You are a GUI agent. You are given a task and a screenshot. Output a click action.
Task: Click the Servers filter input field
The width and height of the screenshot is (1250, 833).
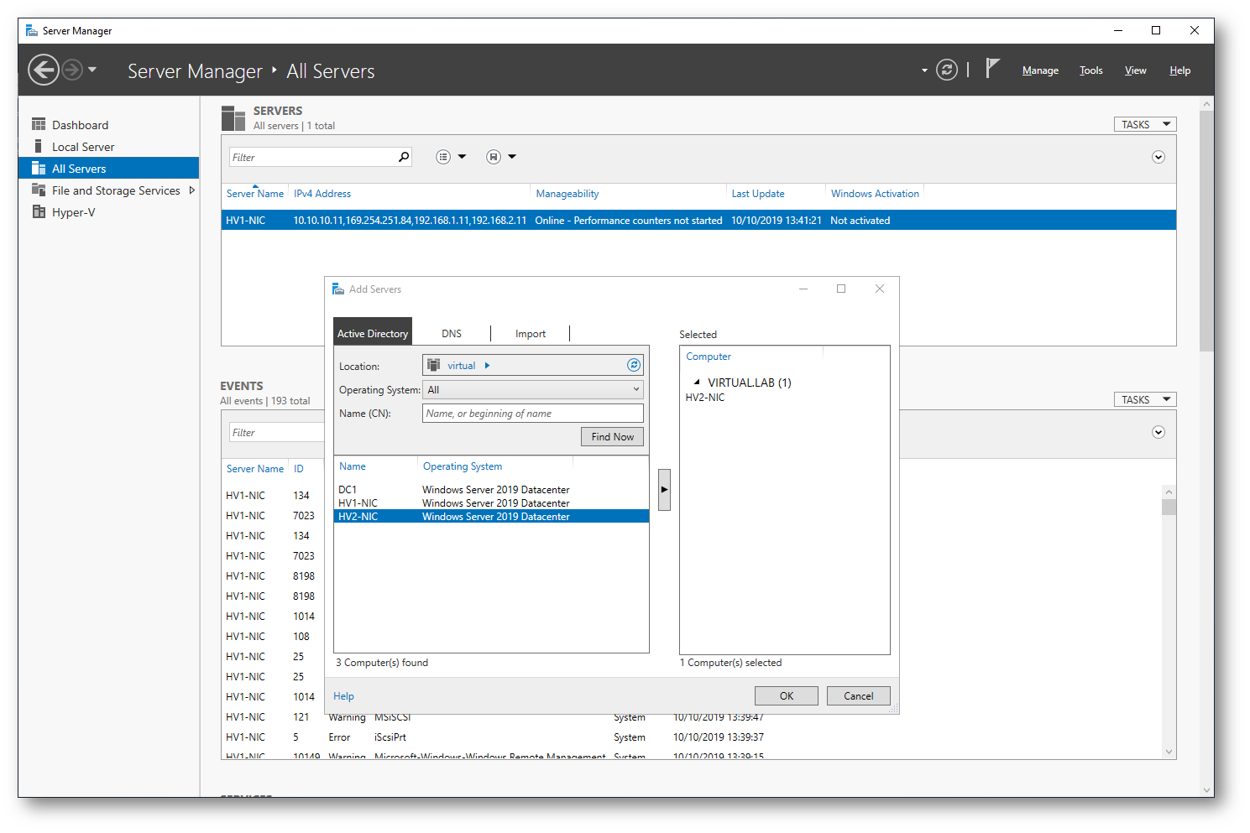click(x=312, y=157)
